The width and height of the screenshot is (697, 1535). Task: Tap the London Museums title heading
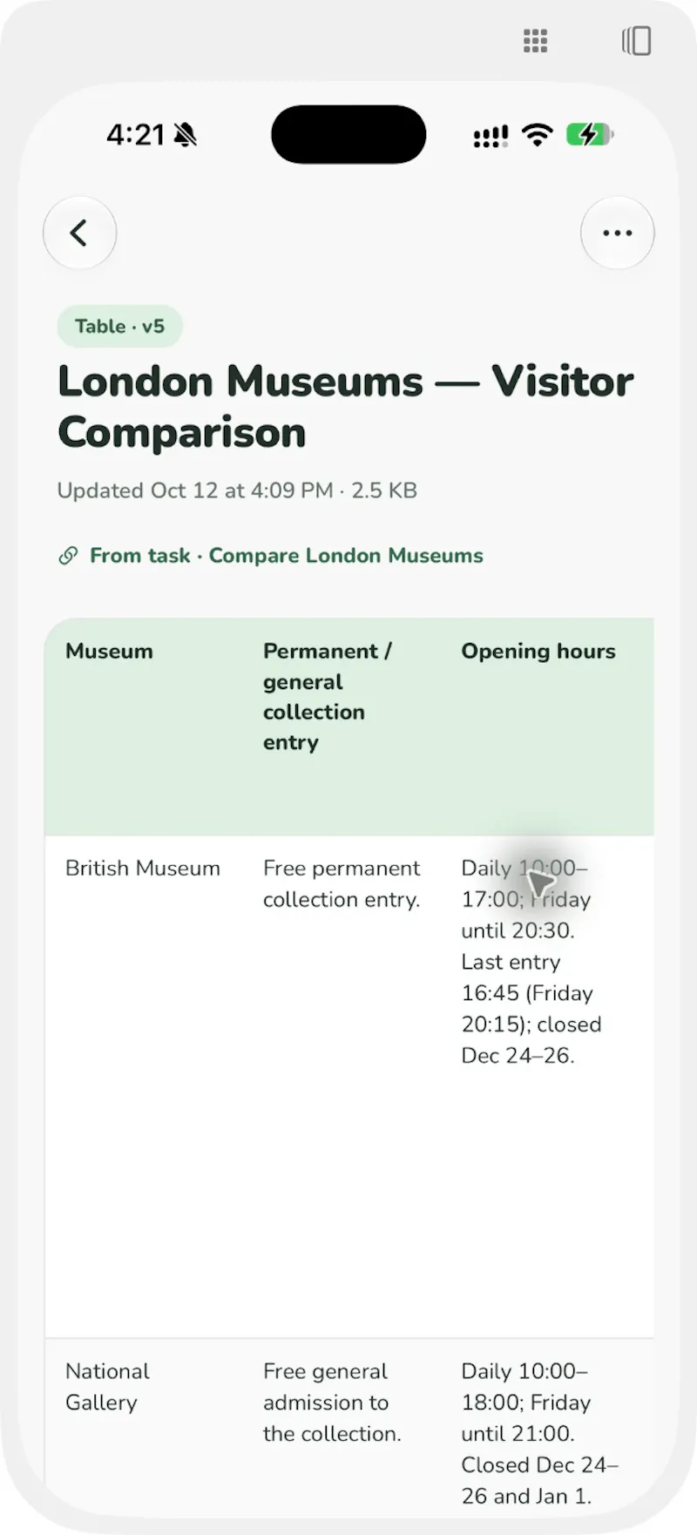coord(346,407)
